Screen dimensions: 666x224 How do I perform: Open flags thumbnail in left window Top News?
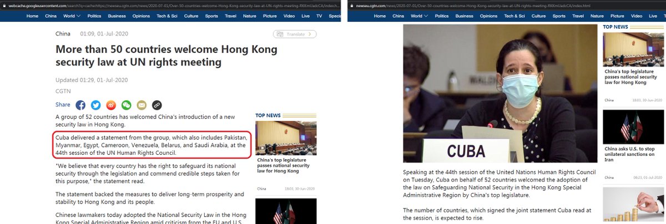click(x=286, y=211)
